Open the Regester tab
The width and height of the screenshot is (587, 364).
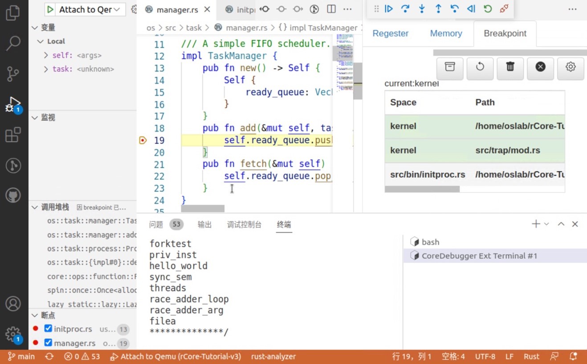391,33
